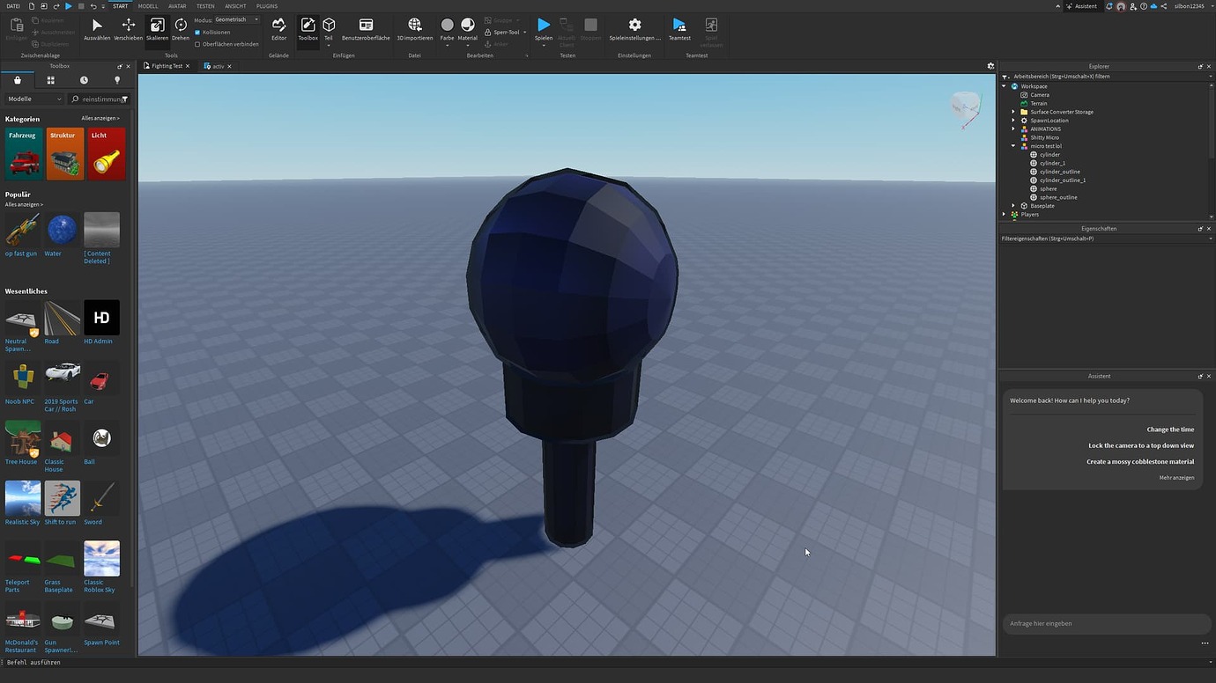
Task: Enable Oberflächen verbinden checkbox
Action: [198, 43]
